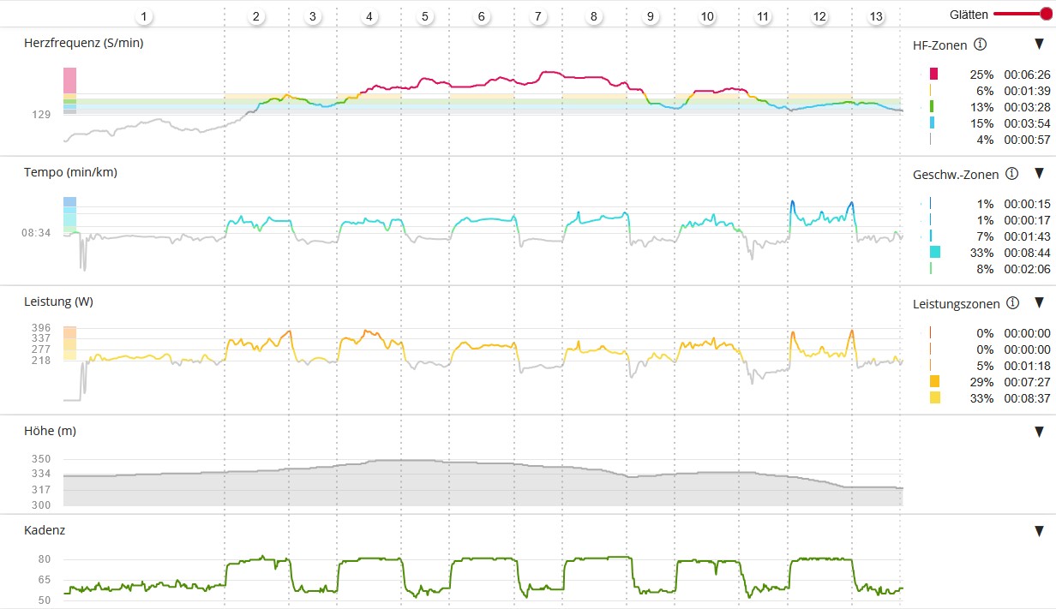The width and height of the screenshot is (1056, 609).
Task: Open the Kadenz chart dropdown arrow
Action: 1039,531
